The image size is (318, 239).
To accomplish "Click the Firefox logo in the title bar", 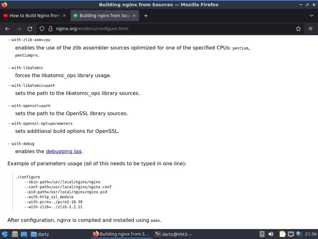I will 4,4.
